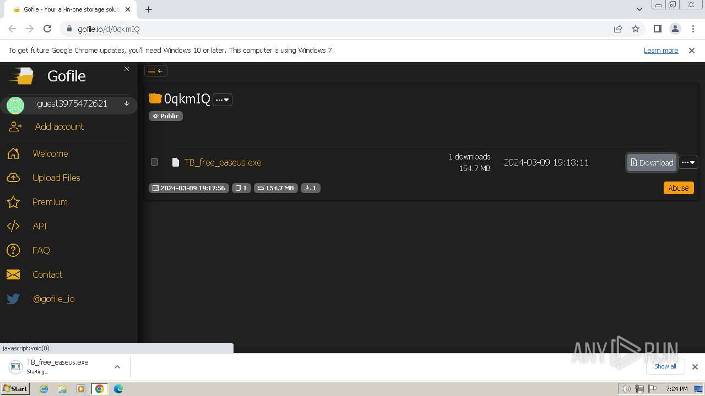Open the file options dropdown beside Download

(x=688, y=162)
